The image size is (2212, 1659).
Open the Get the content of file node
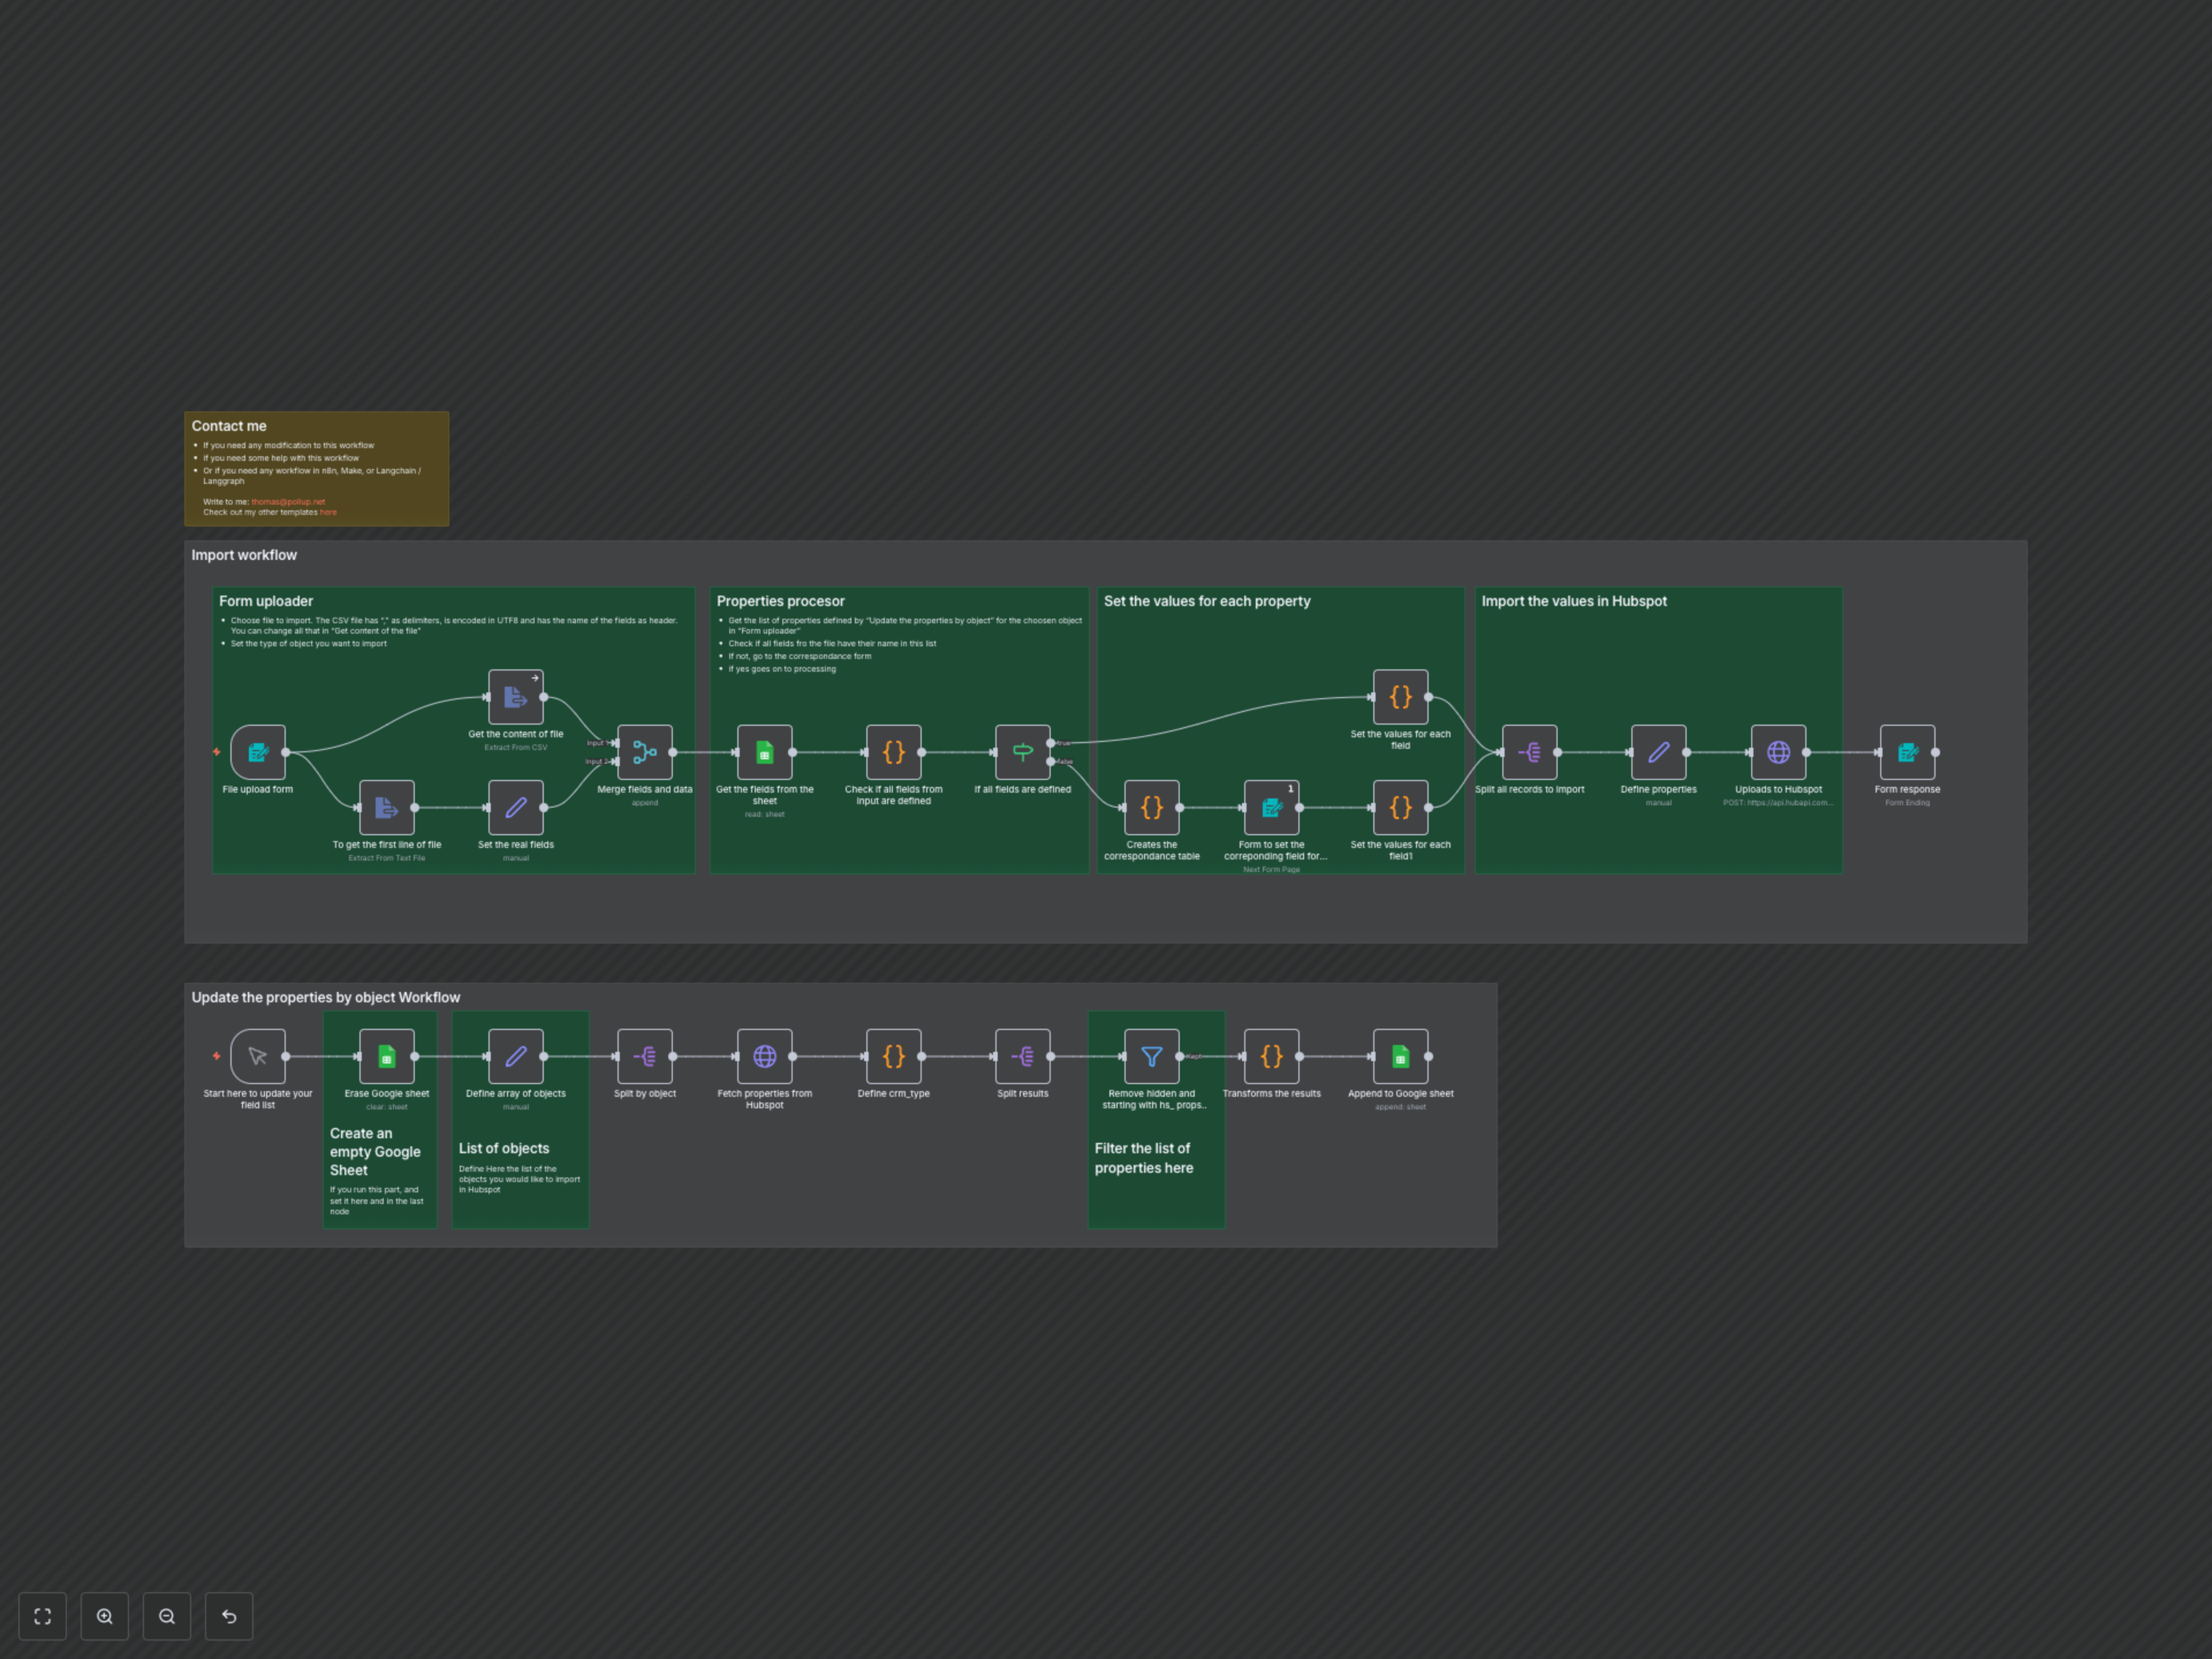click(x=516, y=697)
